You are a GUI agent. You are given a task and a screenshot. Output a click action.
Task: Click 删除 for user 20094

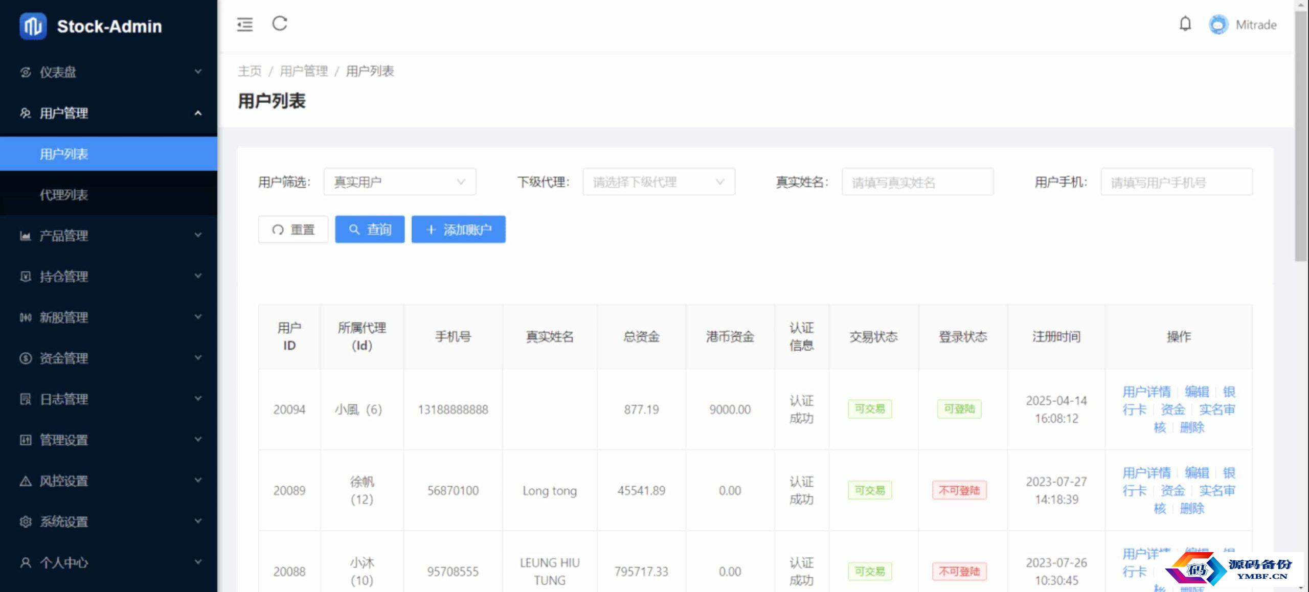pyautogui.click(x=1192, y=427)
